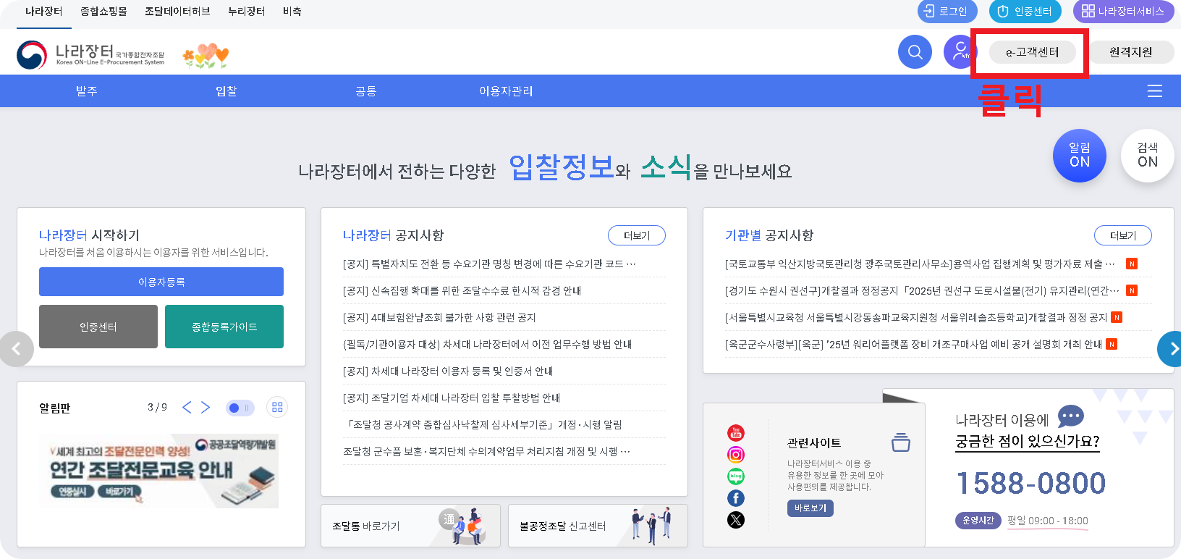Open notice 종합심사낙찰제 심사세부기준 개정
This screenshot has height=559, width=1181.
[x=483, y=424]
